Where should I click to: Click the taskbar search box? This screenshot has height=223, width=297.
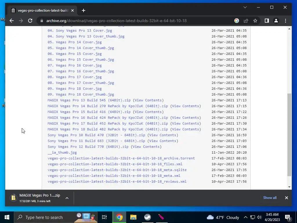[56, 217]
